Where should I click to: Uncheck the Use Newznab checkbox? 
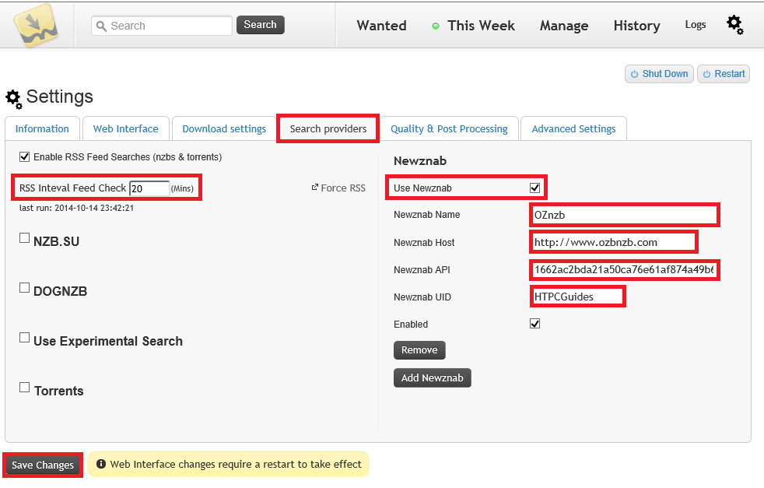pos(534,188)
